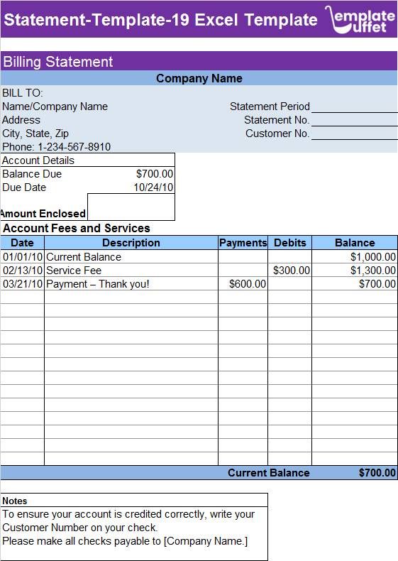Viewport: 398px width, 561px height.
Task: Click the 'Service Fee' description cell
Action: (x=131, y=271)
